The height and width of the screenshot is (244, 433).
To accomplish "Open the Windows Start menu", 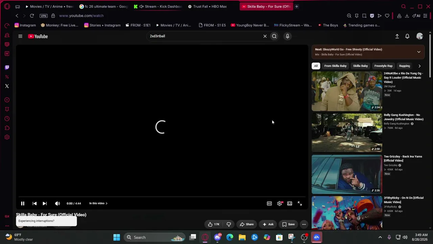I will 117,237.
